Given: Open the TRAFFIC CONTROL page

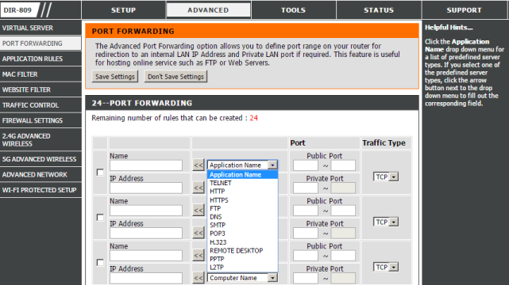Looking at the screenshot, I should (40, 105).
